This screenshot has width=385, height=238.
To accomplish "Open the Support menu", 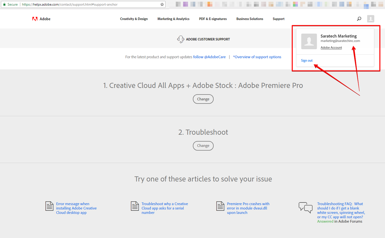I will [278, 19].
